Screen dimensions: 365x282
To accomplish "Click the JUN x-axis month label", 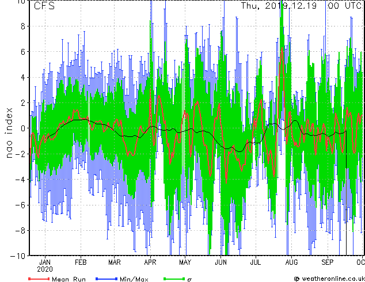I will [x=220, y=262].
